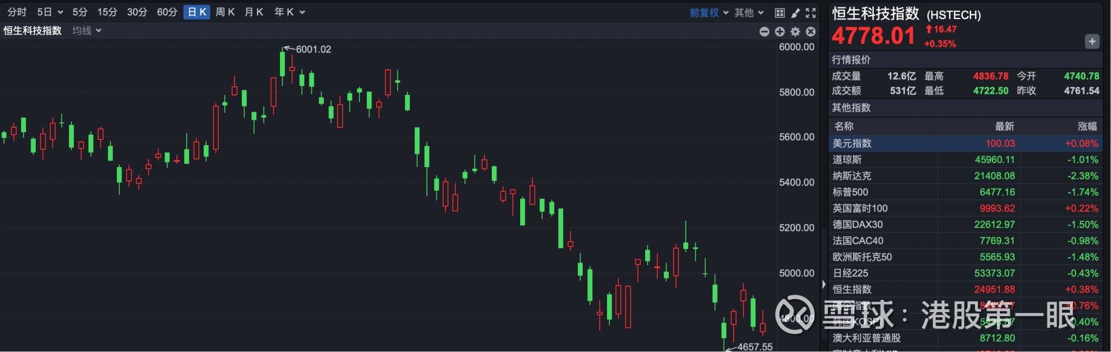Open the 5日 period dropdown
Viewport: 1111px width, 352px height.
[x=50, y=12]
